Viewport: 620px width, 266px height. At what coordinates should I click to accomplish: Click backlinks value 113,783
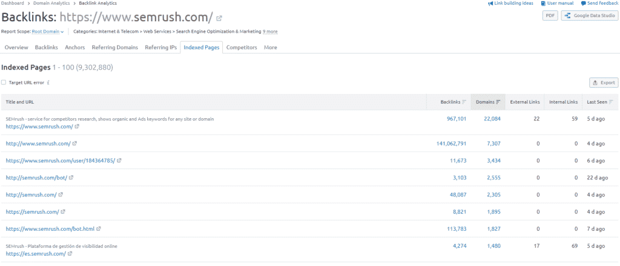pos(457,229)
